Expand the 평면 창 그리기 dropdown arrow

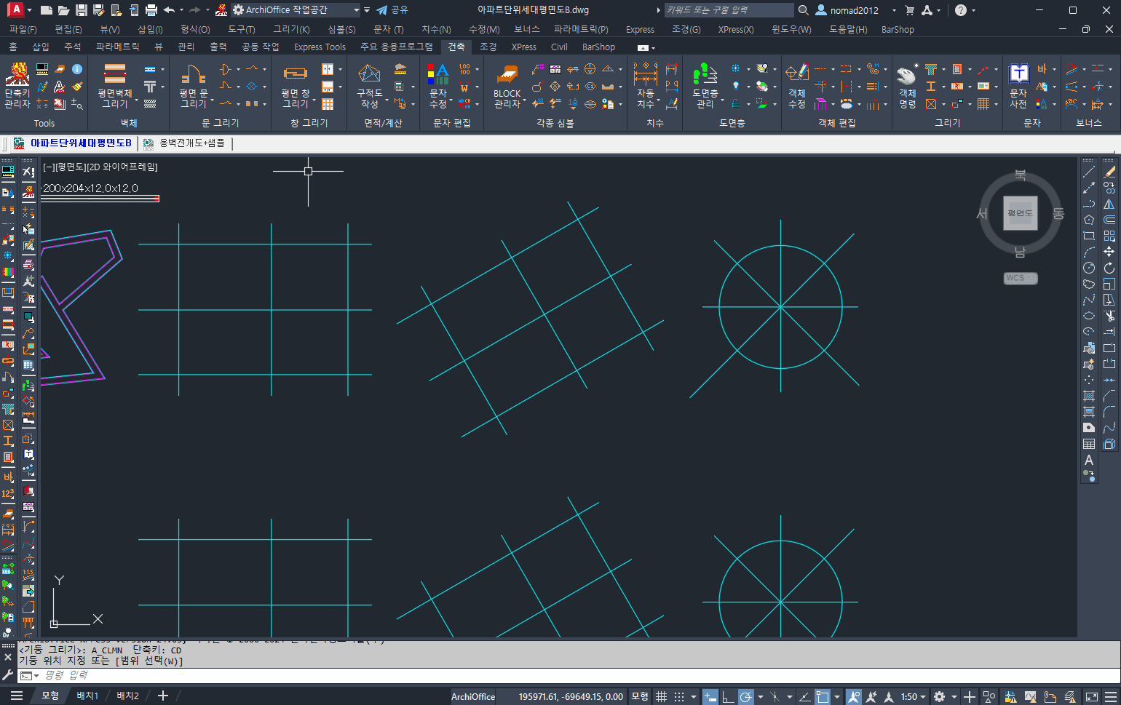pyautogui.click(x=314, y=101)
